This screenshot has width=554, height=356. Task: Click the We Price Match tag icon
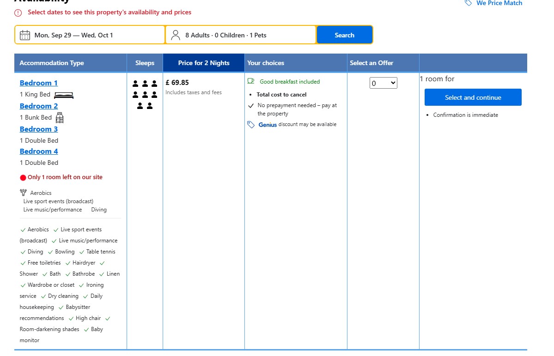(x=469, y=3)
